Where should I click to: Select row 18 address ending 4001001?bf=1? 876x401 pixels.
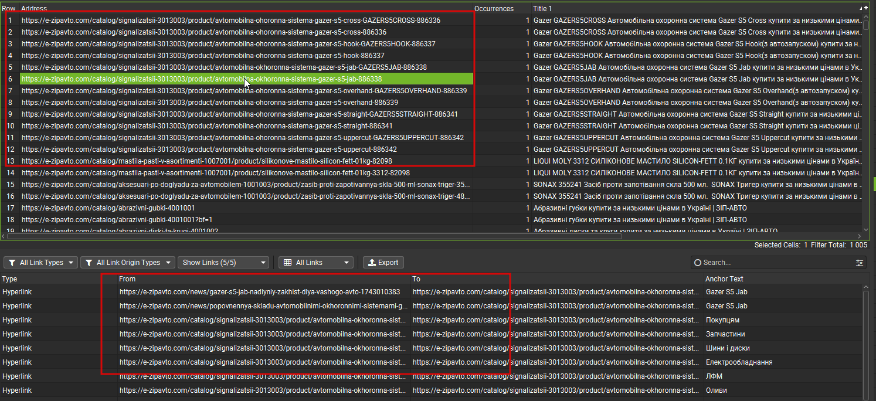[117, 219]
